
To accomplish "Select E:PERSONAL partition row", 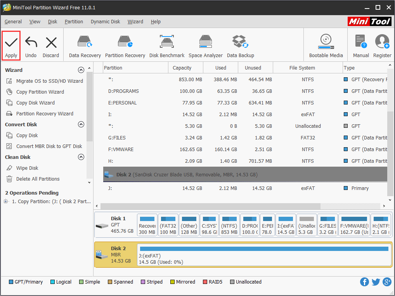I will [245, 103].
